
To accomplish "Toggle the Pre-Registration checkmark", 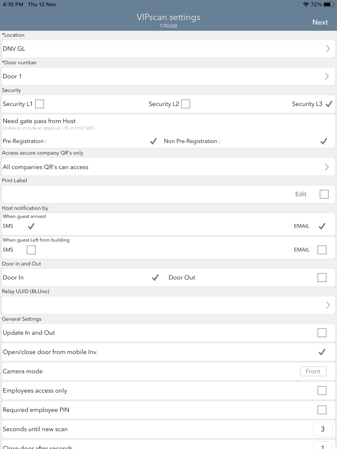I will click(153, 141).
